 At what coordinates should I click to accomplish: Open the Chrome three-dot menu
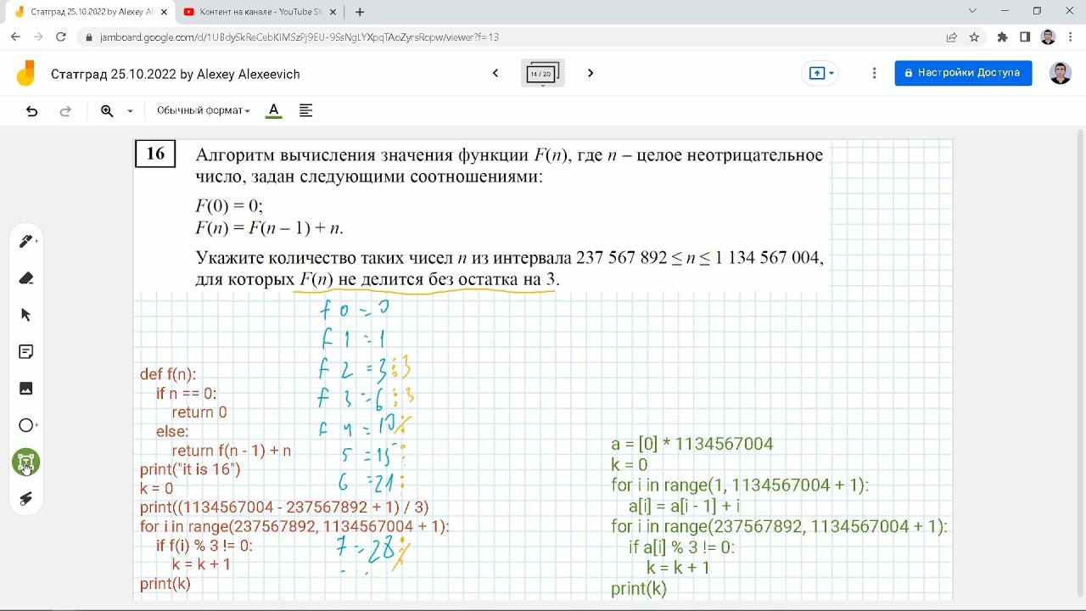(1071, 37)
